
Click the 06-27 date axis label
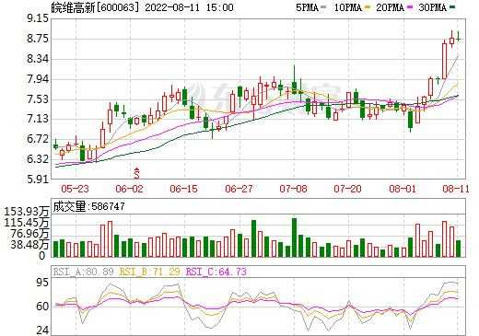pyautogui.click(x=239, y=189)
